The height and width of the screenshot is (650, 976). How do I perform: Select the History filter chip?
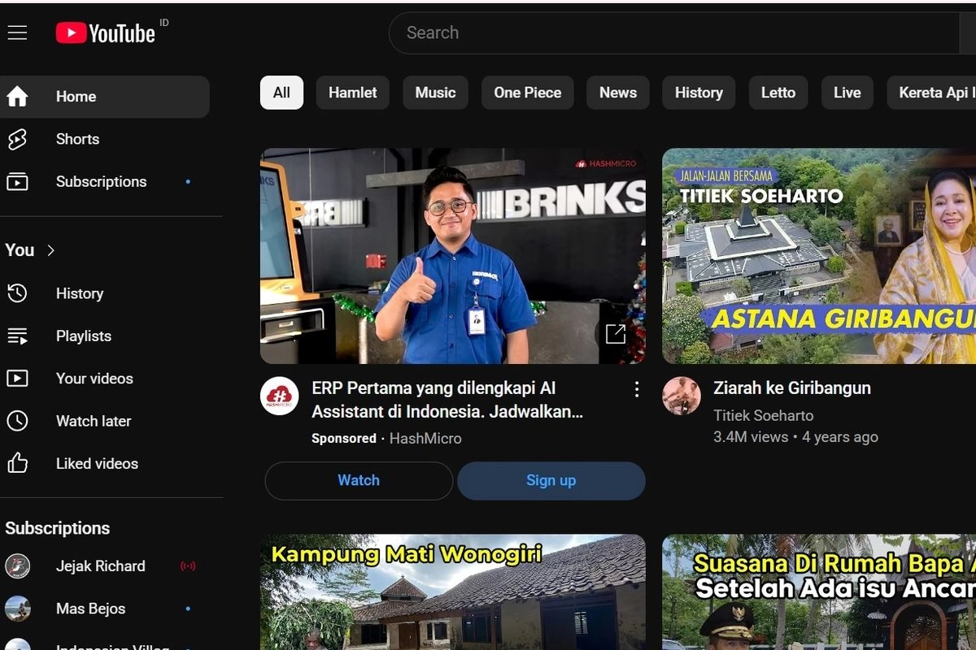coord(699,93)
